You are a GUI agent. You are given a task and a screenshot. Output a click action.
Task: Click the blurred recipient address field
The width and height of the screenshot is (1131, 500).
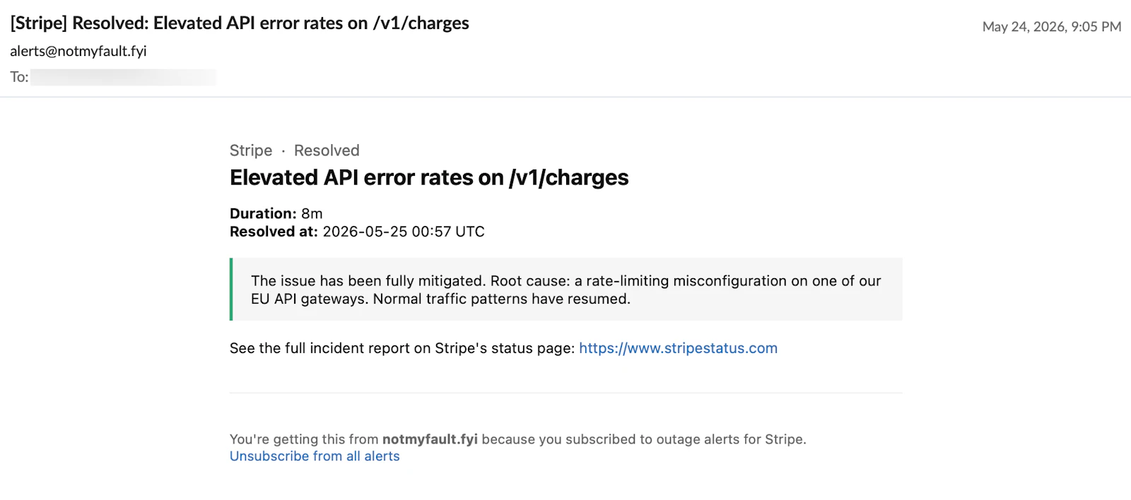(x=124, y=77)
